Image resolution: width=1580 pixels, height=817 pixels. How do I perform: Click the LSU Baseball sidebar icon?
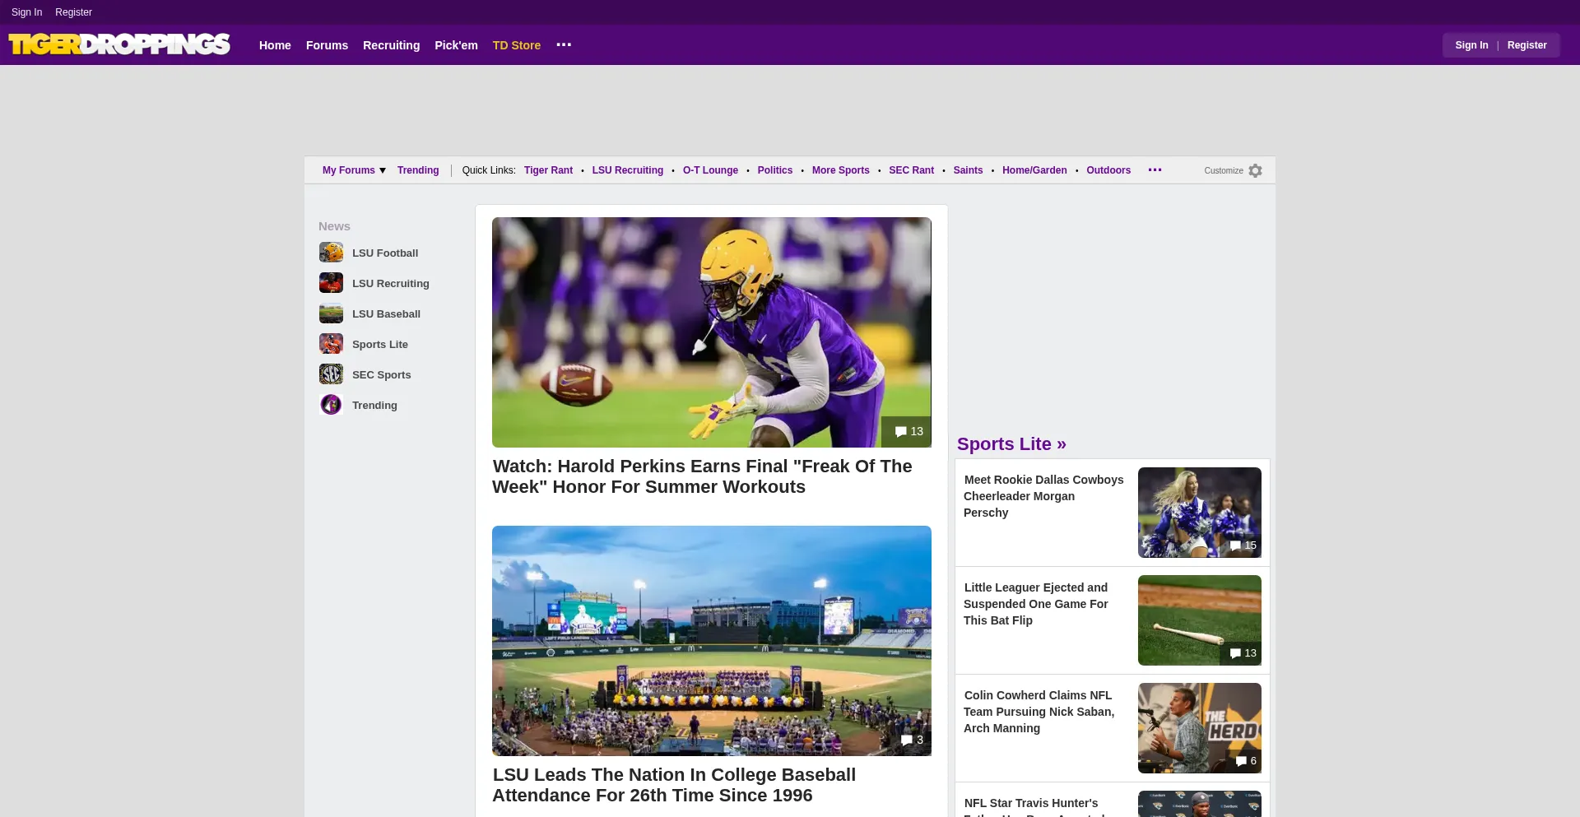pos(331,313)
